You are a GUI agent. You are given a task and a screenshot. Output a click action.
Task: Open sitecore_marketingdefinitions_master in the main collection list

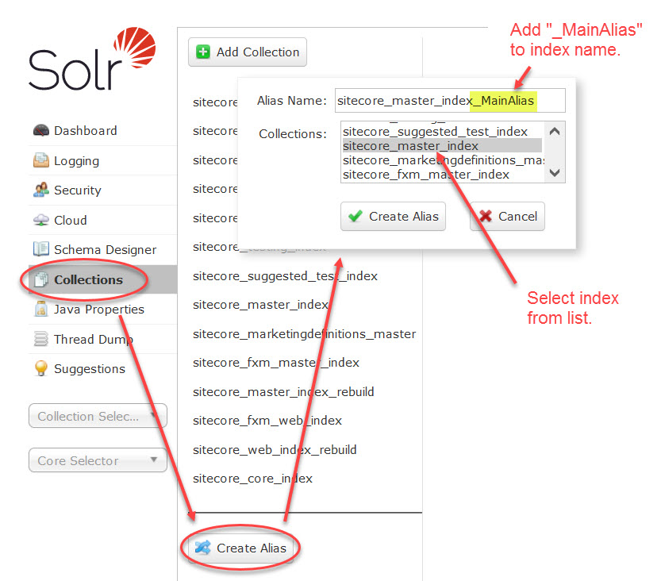[305, 334]
